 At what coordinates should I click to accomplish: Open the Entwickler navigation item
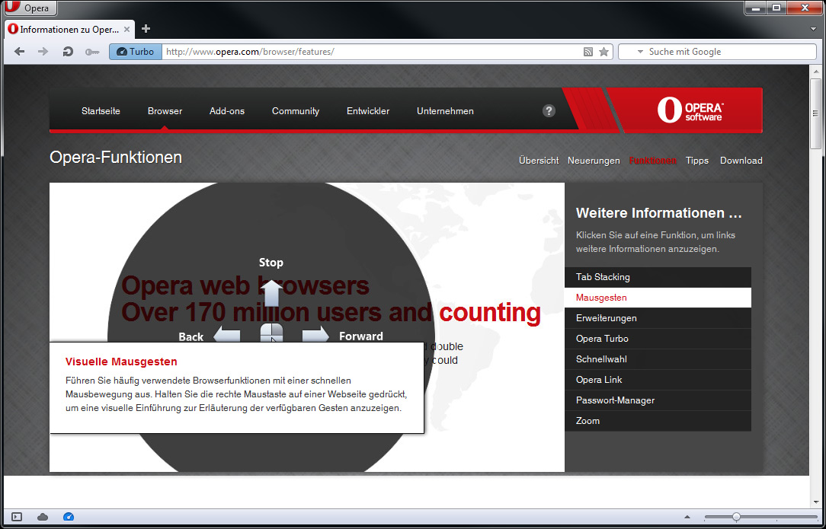(368, 111)
